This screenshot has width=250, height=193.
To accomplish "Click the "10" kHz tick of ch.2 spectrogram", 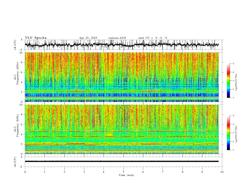I will (x=22, y=105).
